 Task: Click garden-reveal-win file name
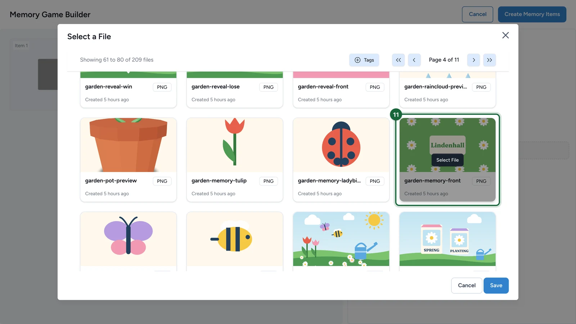109,87
